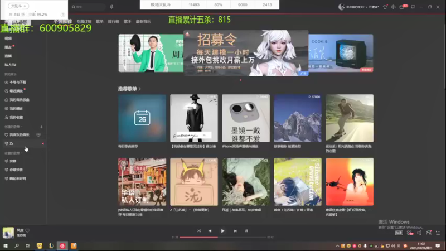The height and width of the screenshot is (251, 446).
Task: Open the messages mail icon with red badge
Action: [402, 7]
